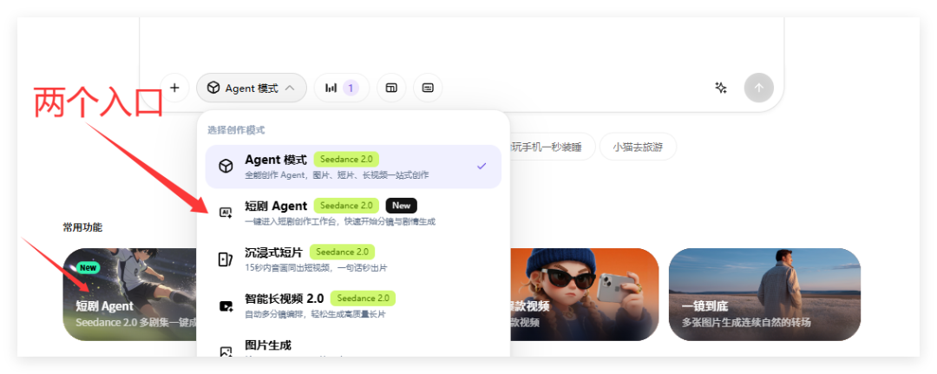937x374 pixels.
Task: Click text 多张图片生成连续自然的转场
Action: [746, 322]
